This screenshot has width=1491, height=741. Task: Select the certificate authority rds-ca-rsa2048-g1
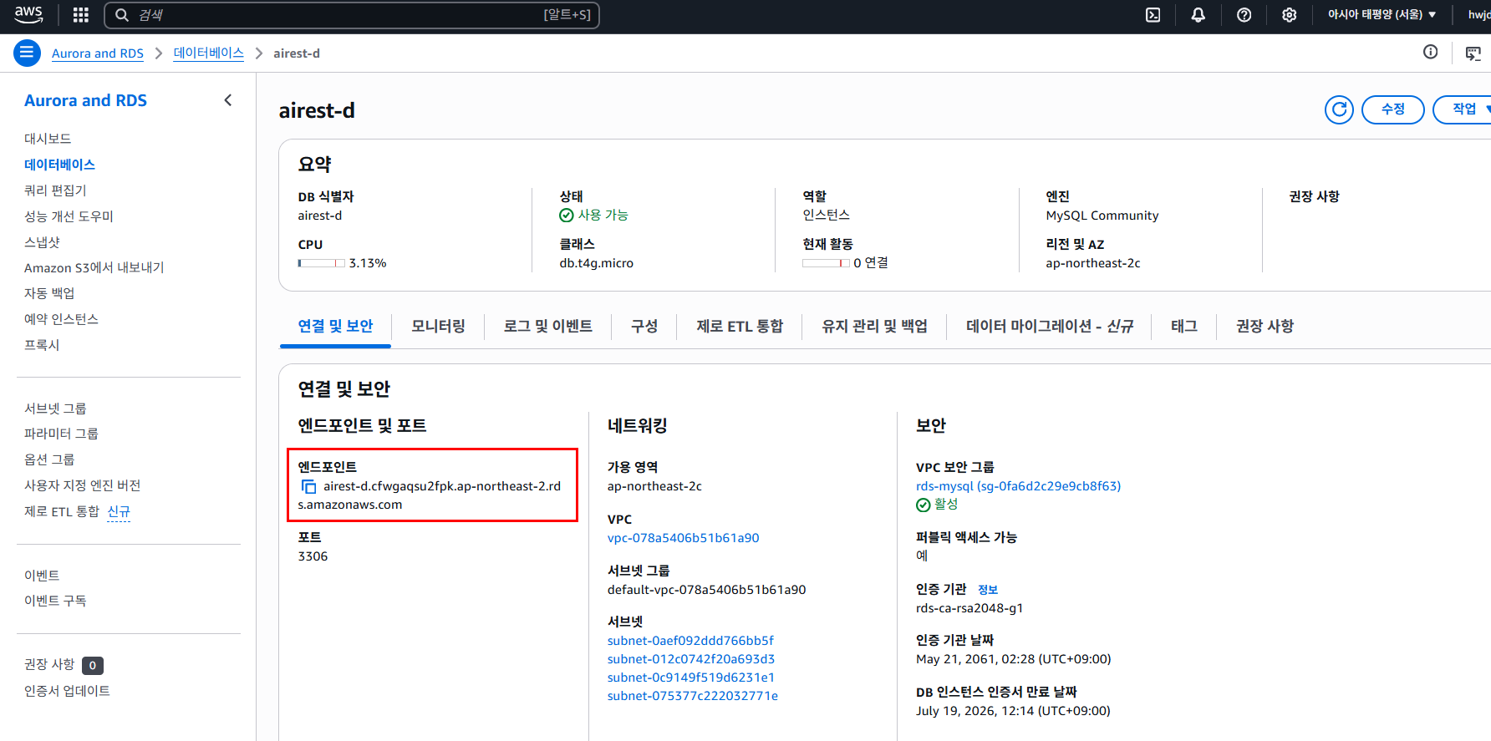pyautogui.click(x=969, y=608)
